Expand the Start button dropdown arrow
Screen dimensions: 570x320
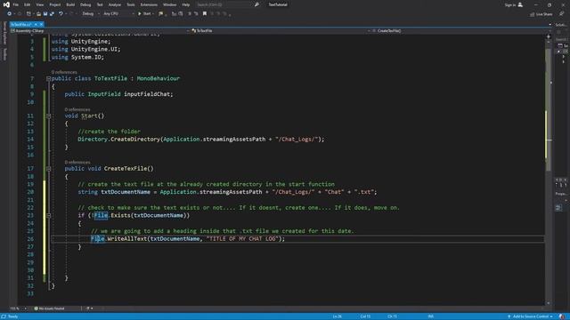tap(153, 14)
